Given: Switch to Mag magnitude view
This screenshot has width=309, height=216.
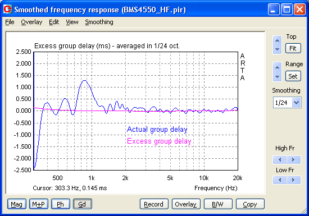Looking at the screenshot, I should click(x=17, y=204).
